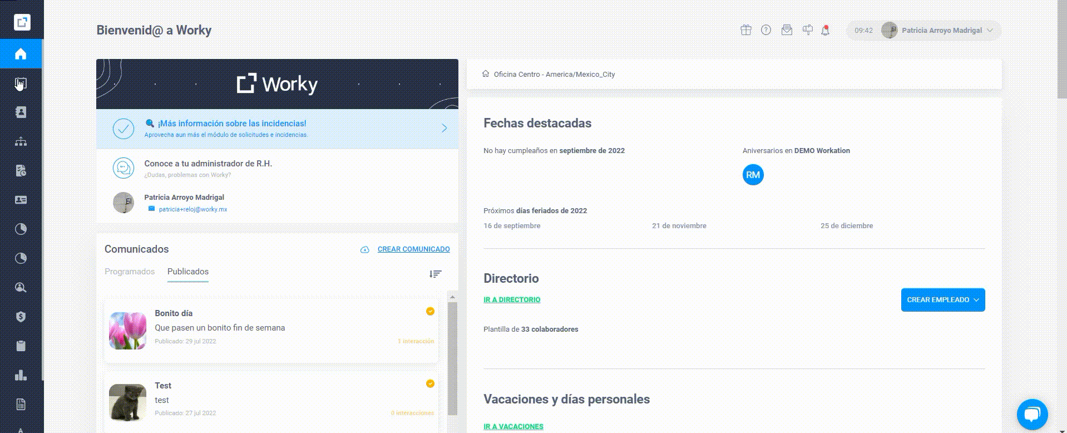This screenshot has width=1067, height=433.
Task: Click the Plantilla de 33 colaboradores text
Action: [531, 329]
